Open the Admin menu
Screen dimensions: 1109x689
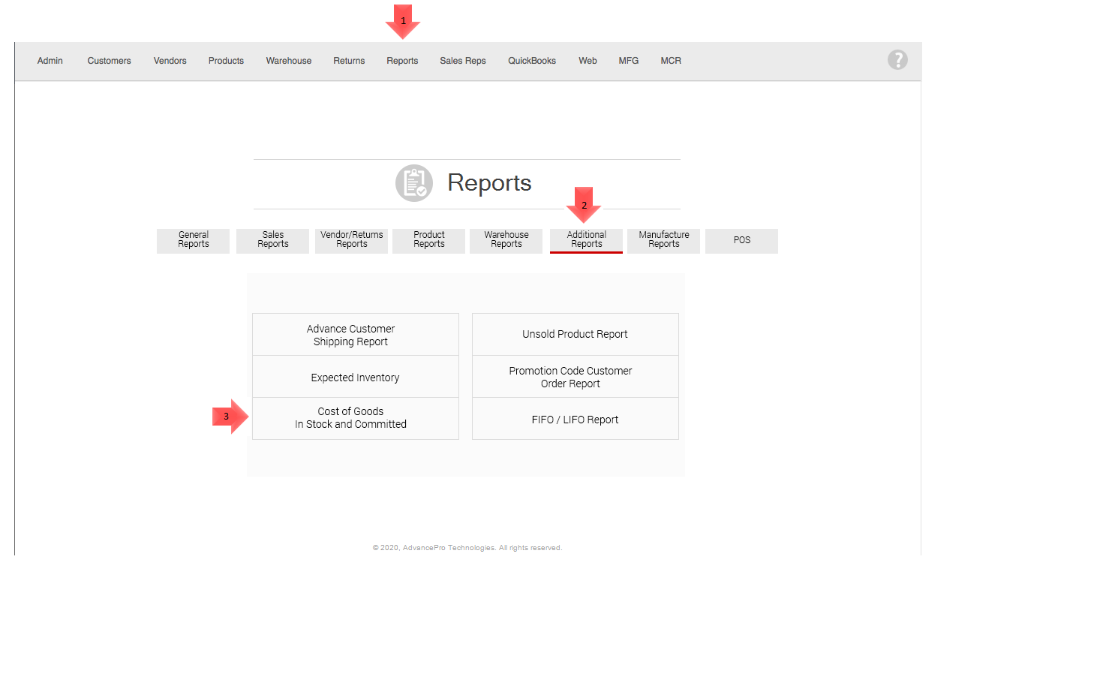point(50,61)
